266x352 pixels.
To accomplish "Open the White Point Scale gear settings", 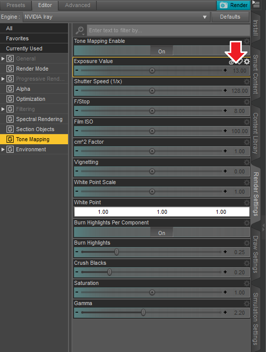I will point(247,182).
